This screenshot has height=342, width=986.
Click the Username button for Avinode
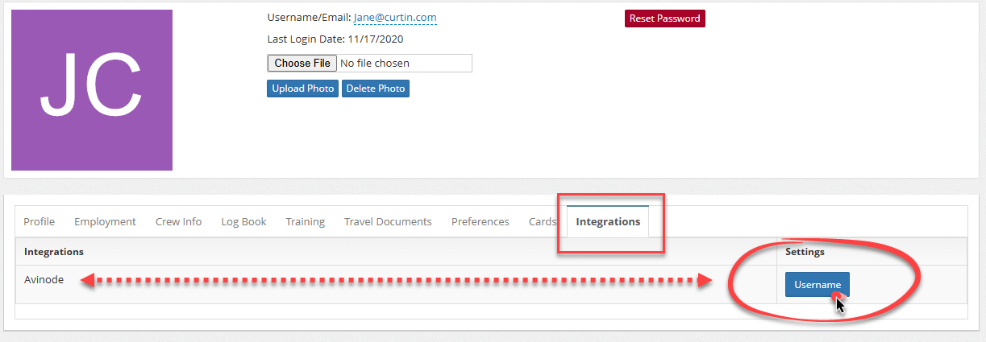pyautogui.click(x=817, y=285)
